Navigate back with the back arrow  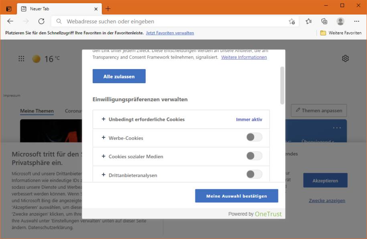pyautogui.click(x=10, y=21)
